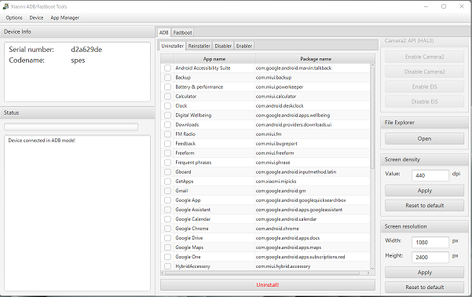
Task: Open the Disabler tab
Action: [x=223, y=46]
